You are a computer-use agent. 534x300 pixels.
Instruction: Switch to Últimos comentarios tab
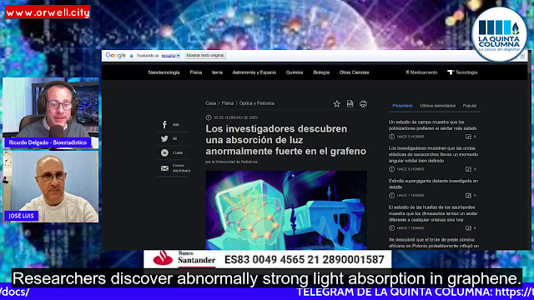coord(437,106)
